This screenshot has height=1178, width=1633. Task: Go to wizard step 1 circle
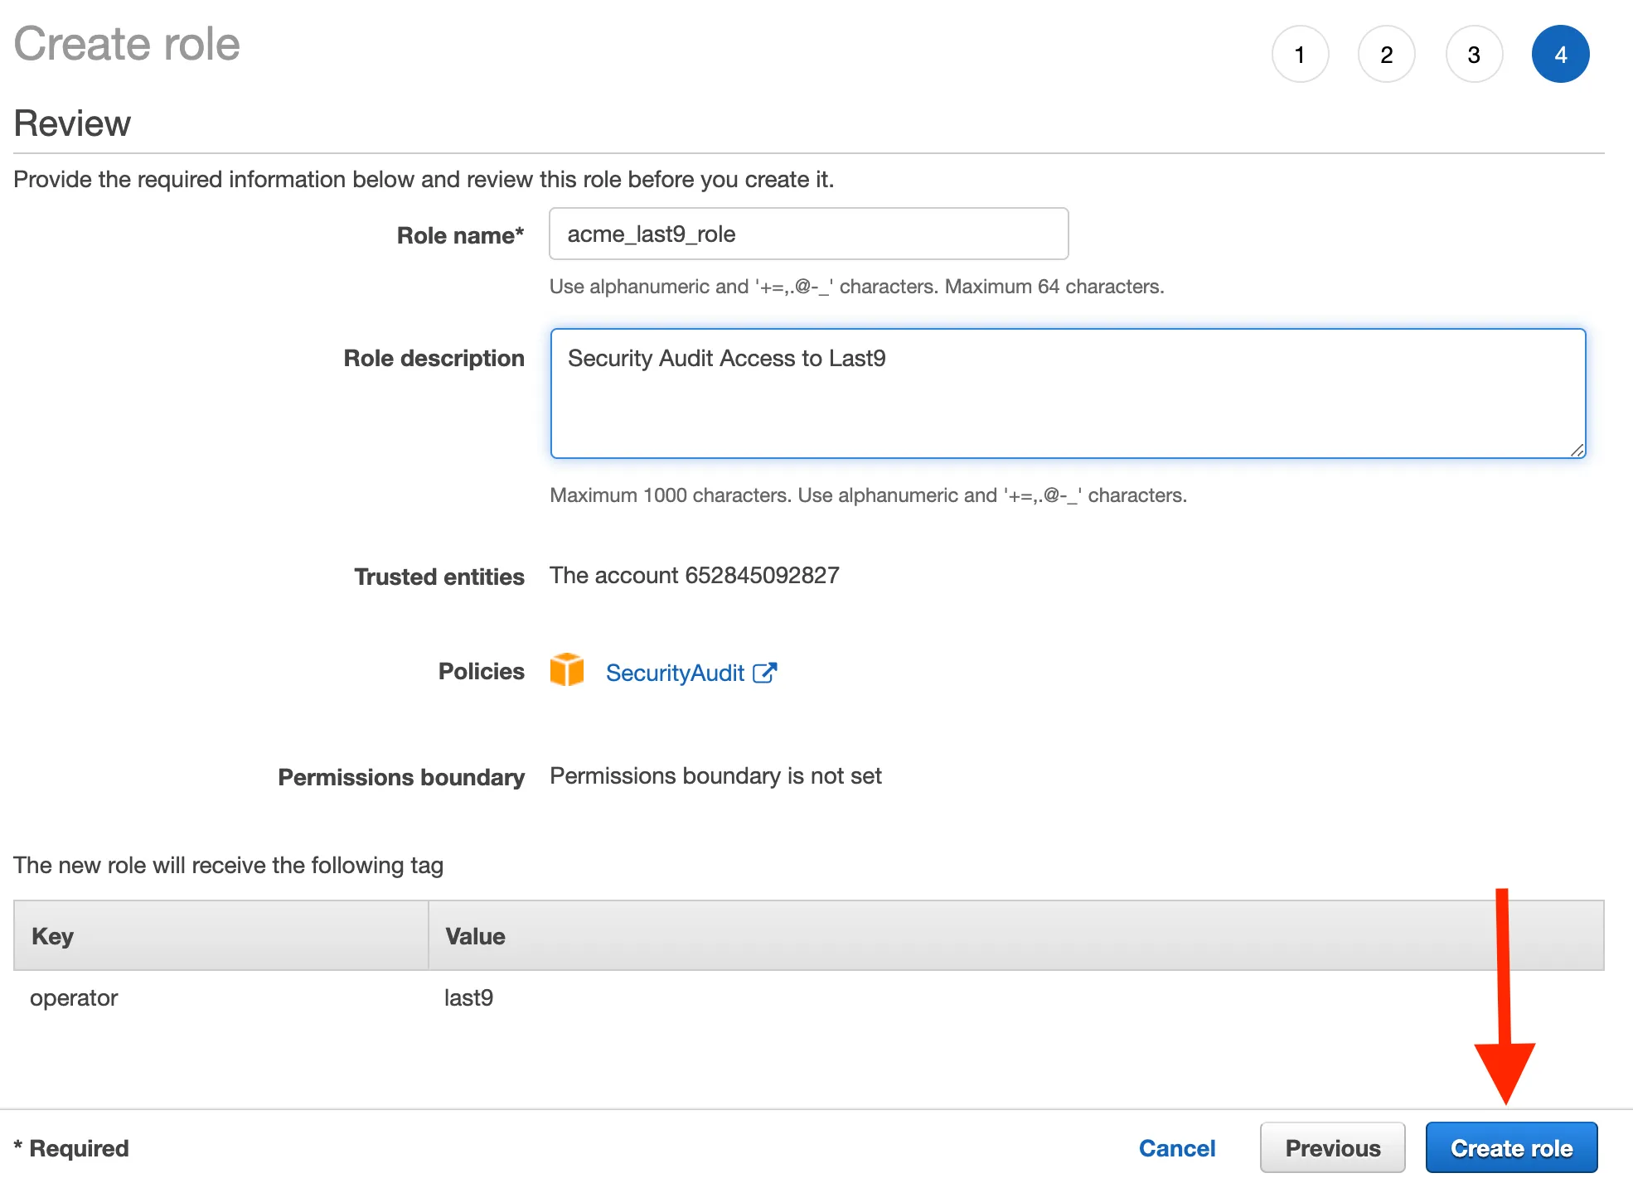pos(1300,55)
